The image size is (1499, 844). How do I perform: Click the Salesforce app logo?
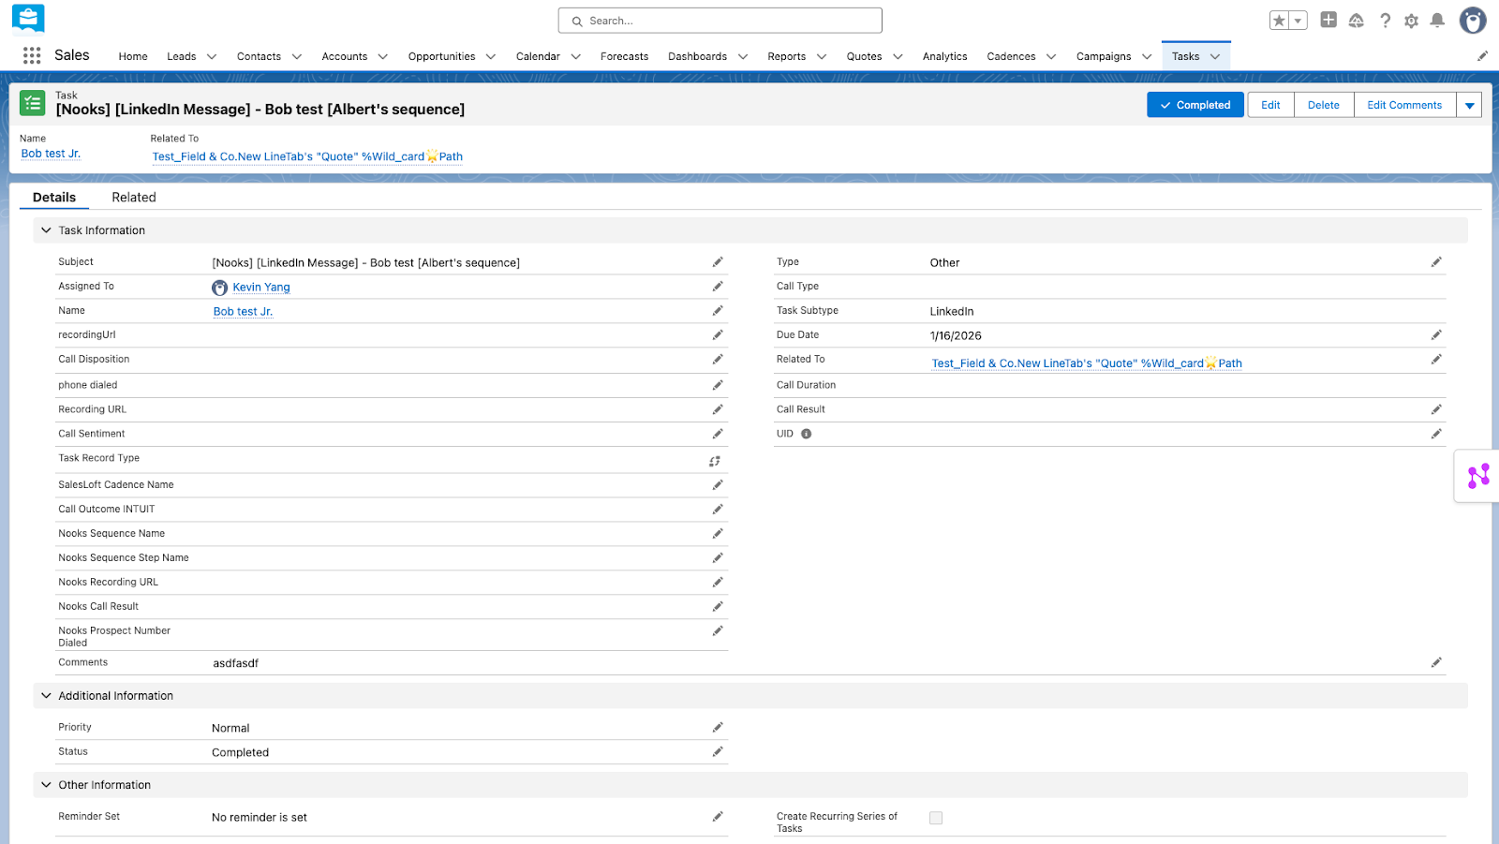click(x=28, y=18)
